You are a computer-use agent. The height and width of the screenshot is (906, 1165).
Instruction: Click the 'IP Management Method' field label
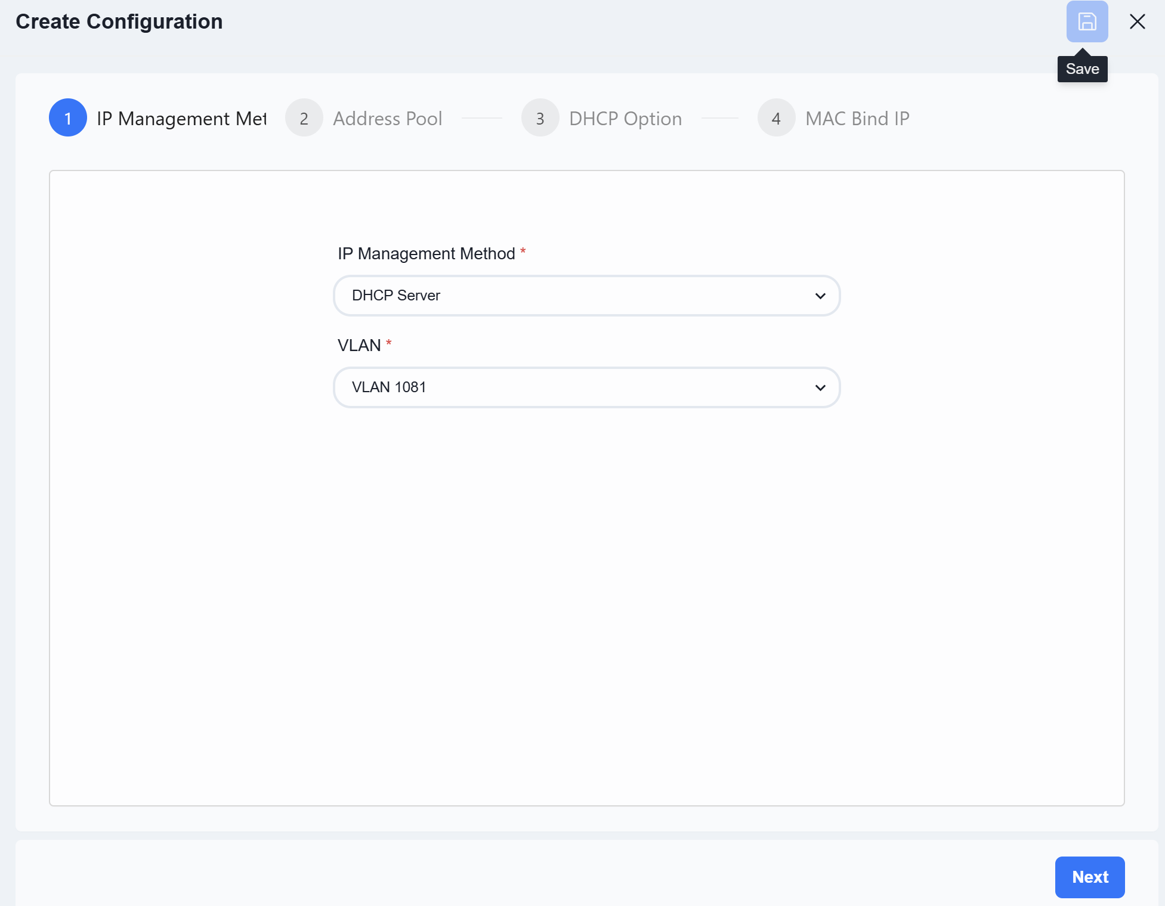(x=427, y=253)
